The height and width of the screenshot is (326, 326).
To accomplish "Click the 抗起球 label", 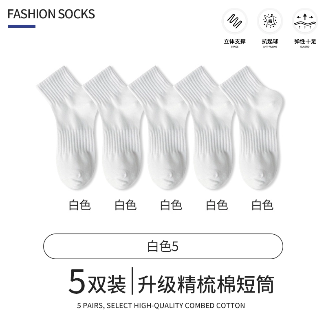I will [270, 42].
